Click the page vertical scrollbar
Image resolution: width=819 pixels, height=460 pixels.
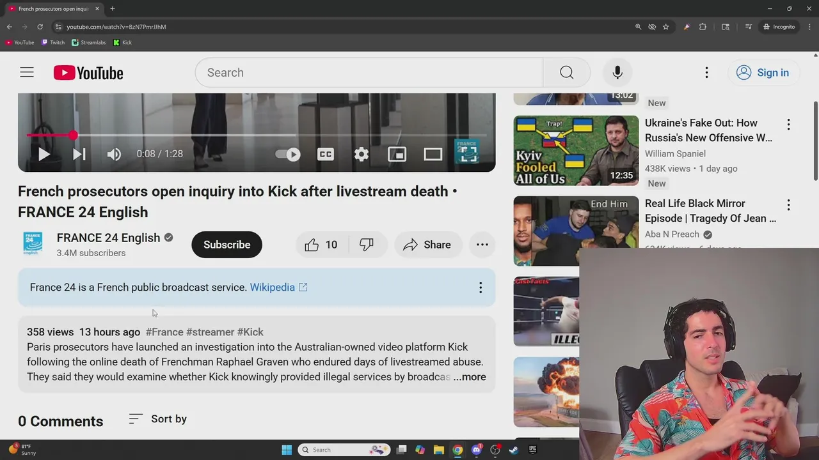tap(815, 141)
